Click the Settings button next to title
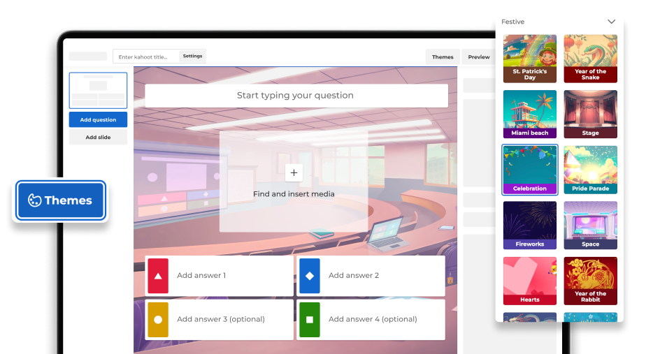Viewport: 646px width, 354px height. (x=192, y=56)
